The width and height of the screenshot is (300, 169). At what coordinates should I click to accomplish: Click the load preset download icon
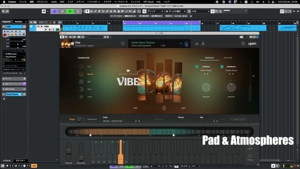tap(197, 44)
